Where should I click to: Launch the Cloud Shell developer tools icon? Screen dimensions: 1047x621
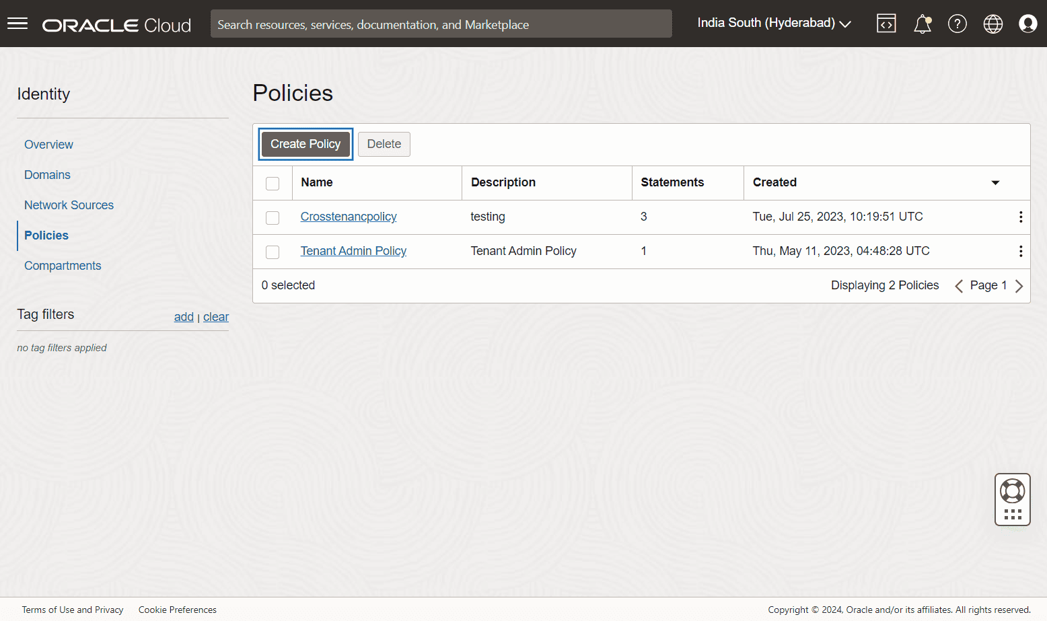pos(886,24)
